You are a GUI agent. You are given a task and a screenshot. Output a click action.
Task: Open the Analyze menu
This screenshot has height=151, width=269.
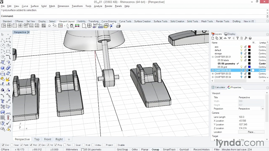tap(98, 6)
